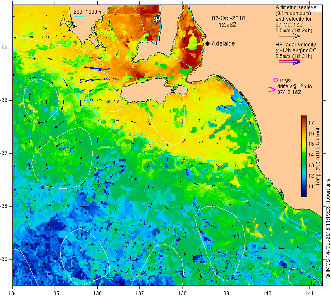The height and width of the screenshot is (298, 331).
Task: Click the 141 longitude axis label
Action: (x=309, y=293)
